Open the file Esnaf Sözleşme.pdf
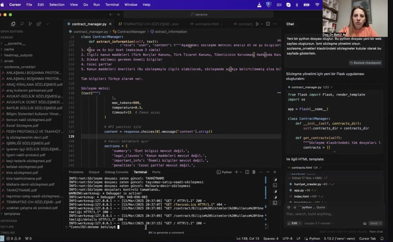Viewport: 393px width, 242px height. point(22,125)
